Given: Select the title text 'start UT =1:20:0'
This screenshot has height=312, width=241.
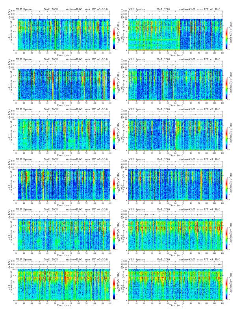Looking at the screenshot, I should pyautogui.click(x=96, y=59).
